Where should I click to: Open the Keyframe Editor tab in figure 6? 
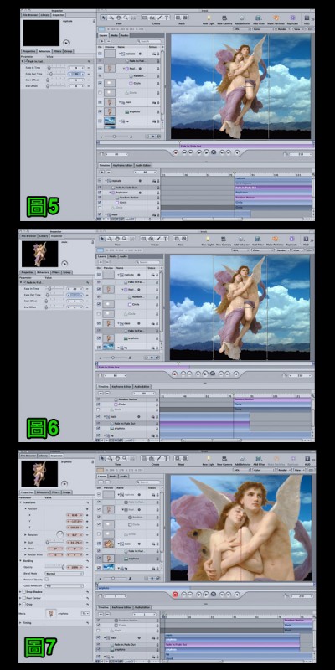pos(121,386)
